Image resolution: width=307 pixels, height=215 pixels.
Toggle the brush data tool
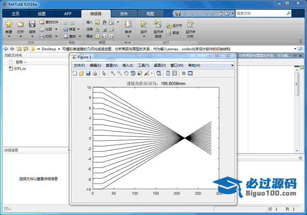146,73
